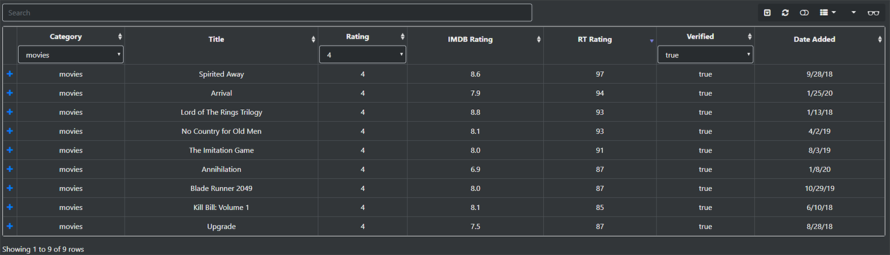Sort the table by the IMDB Rating header

[x=475, y=39]
